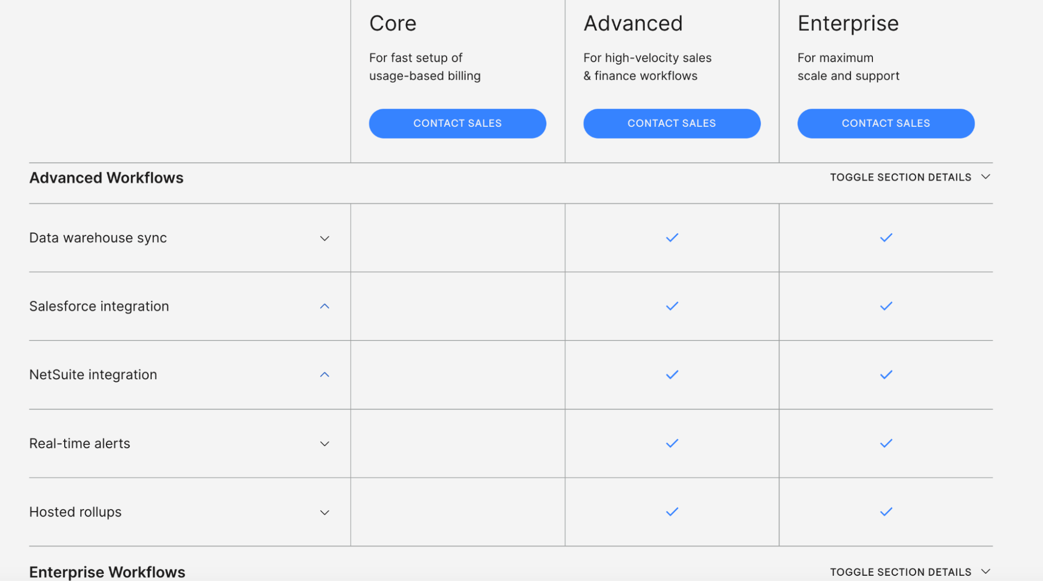Expand the Data warehouse sync row

coord(325,238)
